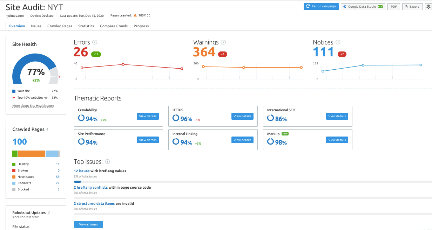Click the International SEO donut chart icon
Image resolution: width=432 pixels, height=230 pixels.
click(270, 118)
